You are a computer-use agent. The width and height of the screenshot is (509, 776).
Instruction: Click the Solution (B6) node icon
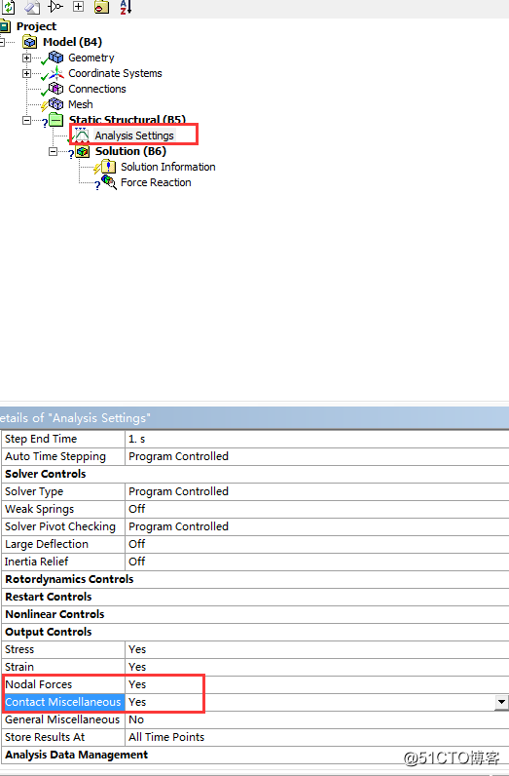tap(83, 151)
